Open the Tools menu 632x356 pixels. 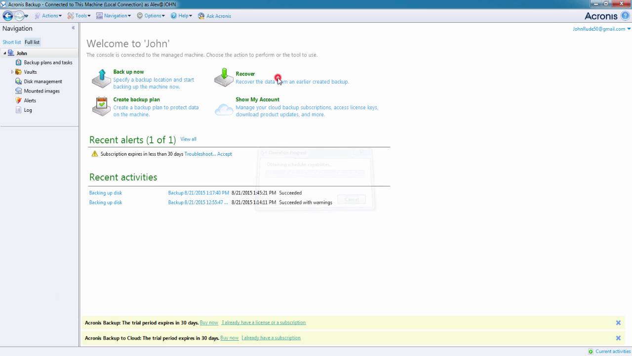[x=79, y=16]
